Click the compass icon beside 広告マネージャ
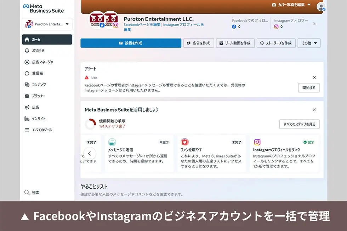The width and height of the screenshot is (347, 231). coord(27,62)
